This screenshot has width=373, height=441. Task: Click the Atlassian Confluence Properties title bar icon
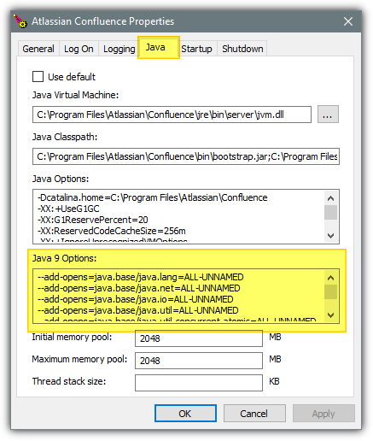(x=20, y=21)
